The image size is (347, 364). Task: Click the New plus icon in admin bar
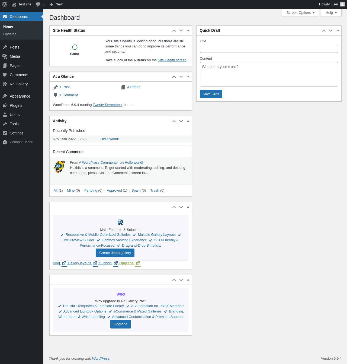coord(51,4)
